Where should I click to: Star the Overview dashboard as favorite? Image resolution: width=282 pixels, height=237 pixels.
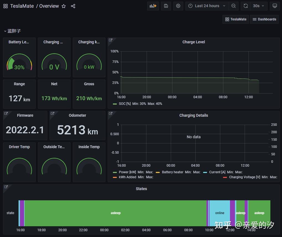[x=64, y=6]
